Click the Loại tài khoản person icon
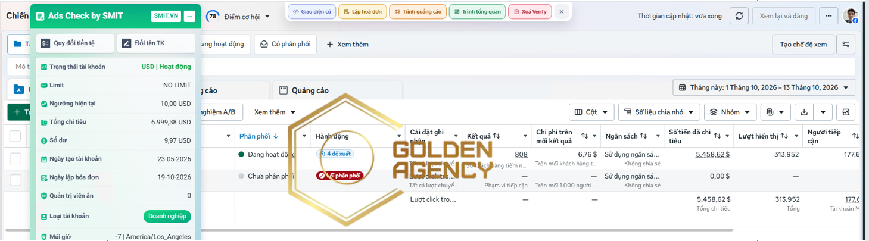 (44, 216)
